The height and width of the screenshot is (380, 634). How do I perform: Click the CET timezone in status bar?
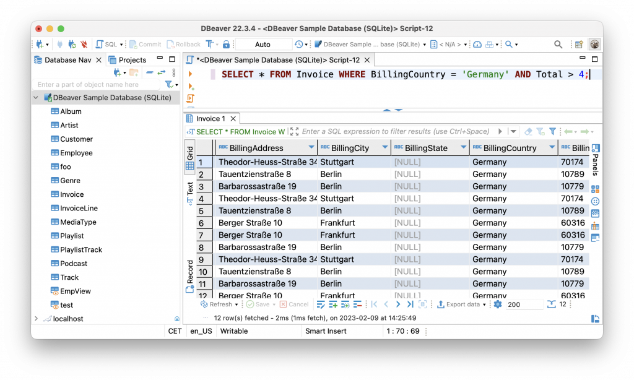(175, 331)
